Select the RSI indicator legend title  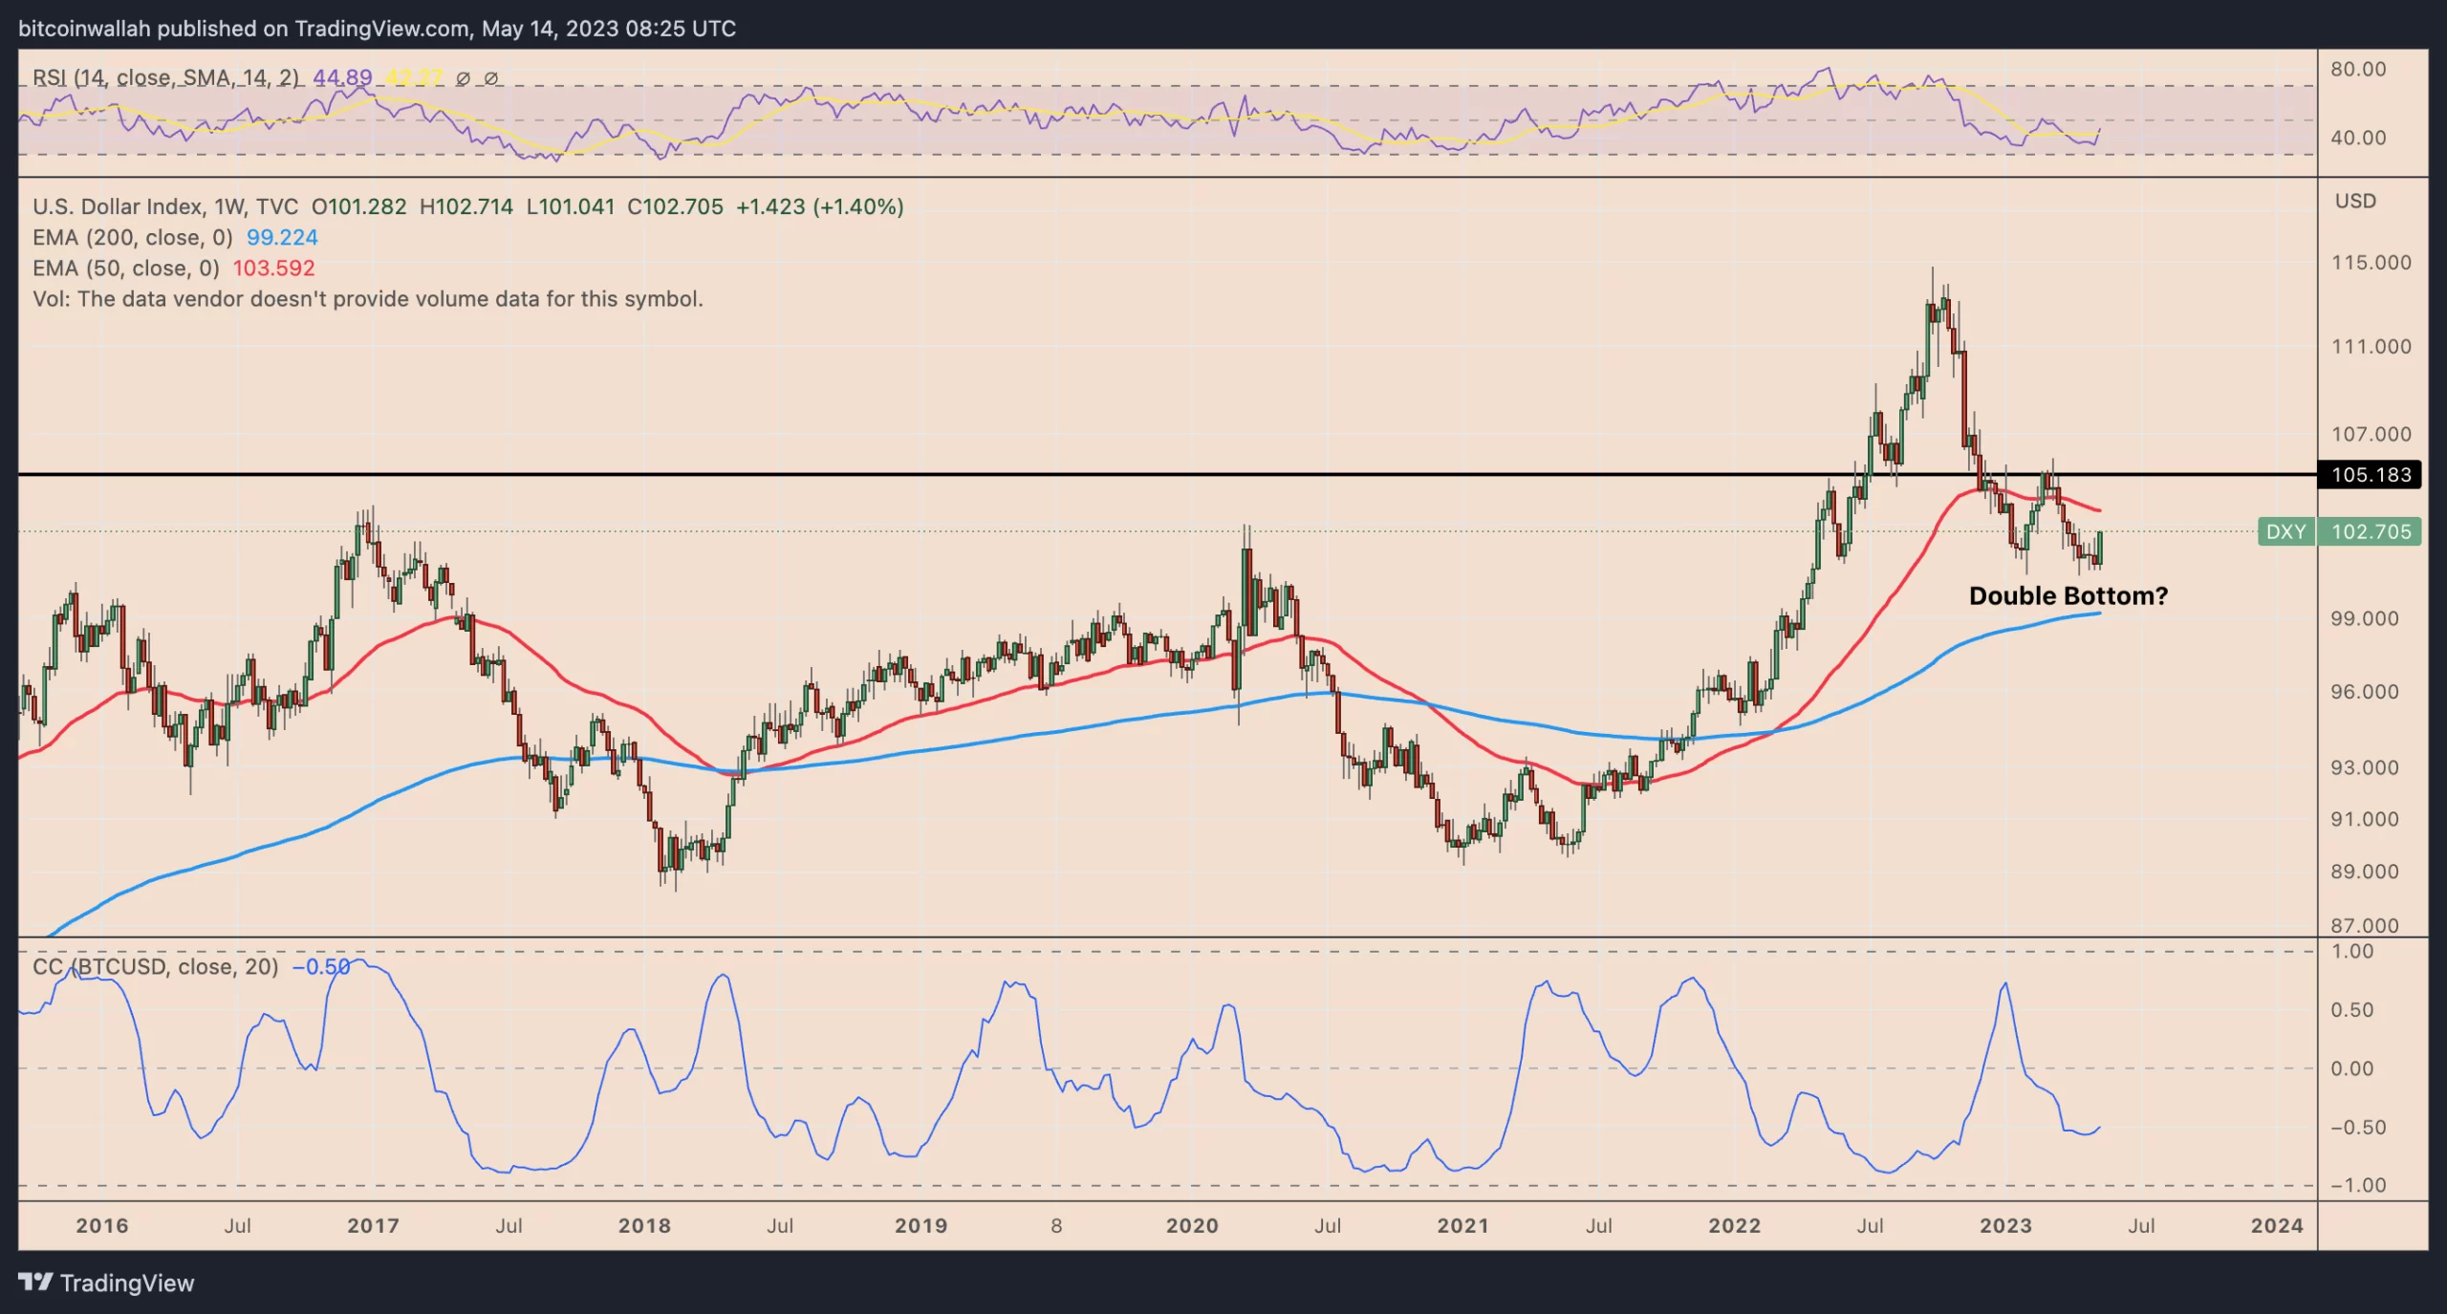(165, 77)
